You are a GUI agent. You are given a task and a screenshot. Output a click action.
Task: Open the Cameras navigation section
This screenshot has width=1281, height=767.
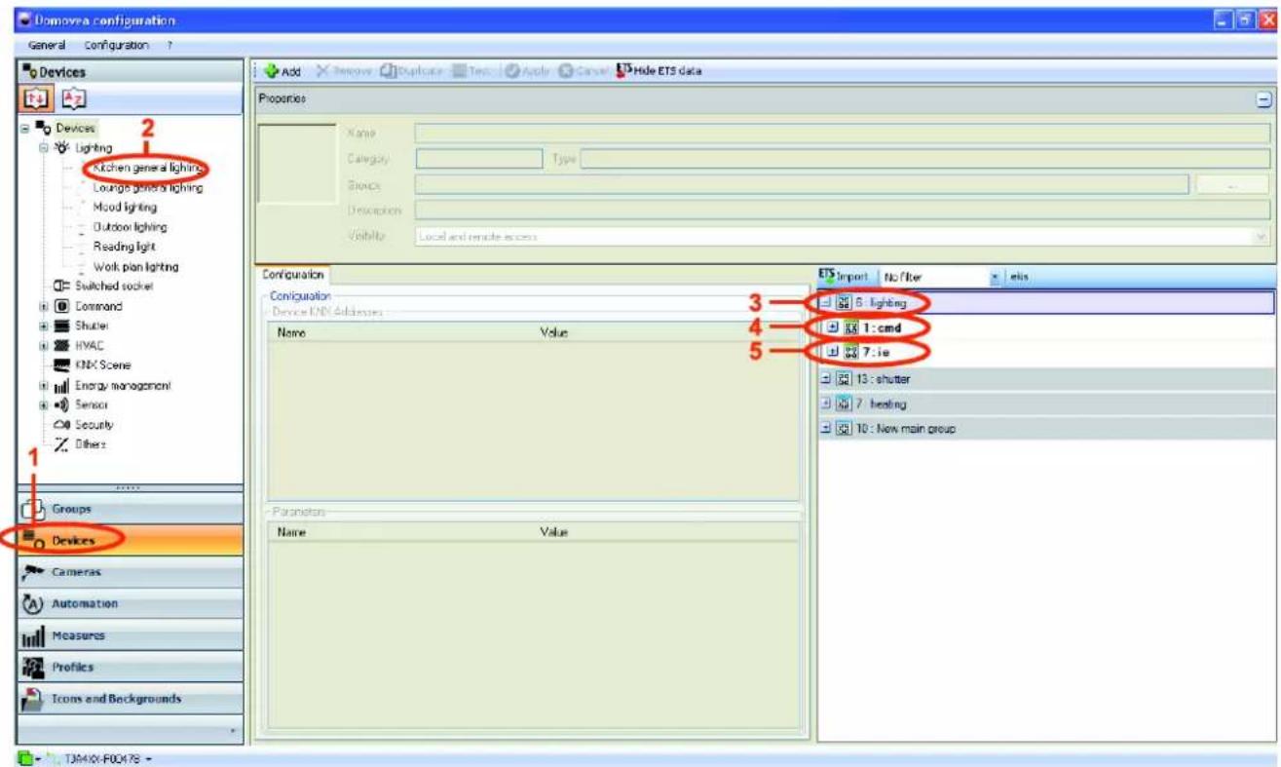click(130, 572)
